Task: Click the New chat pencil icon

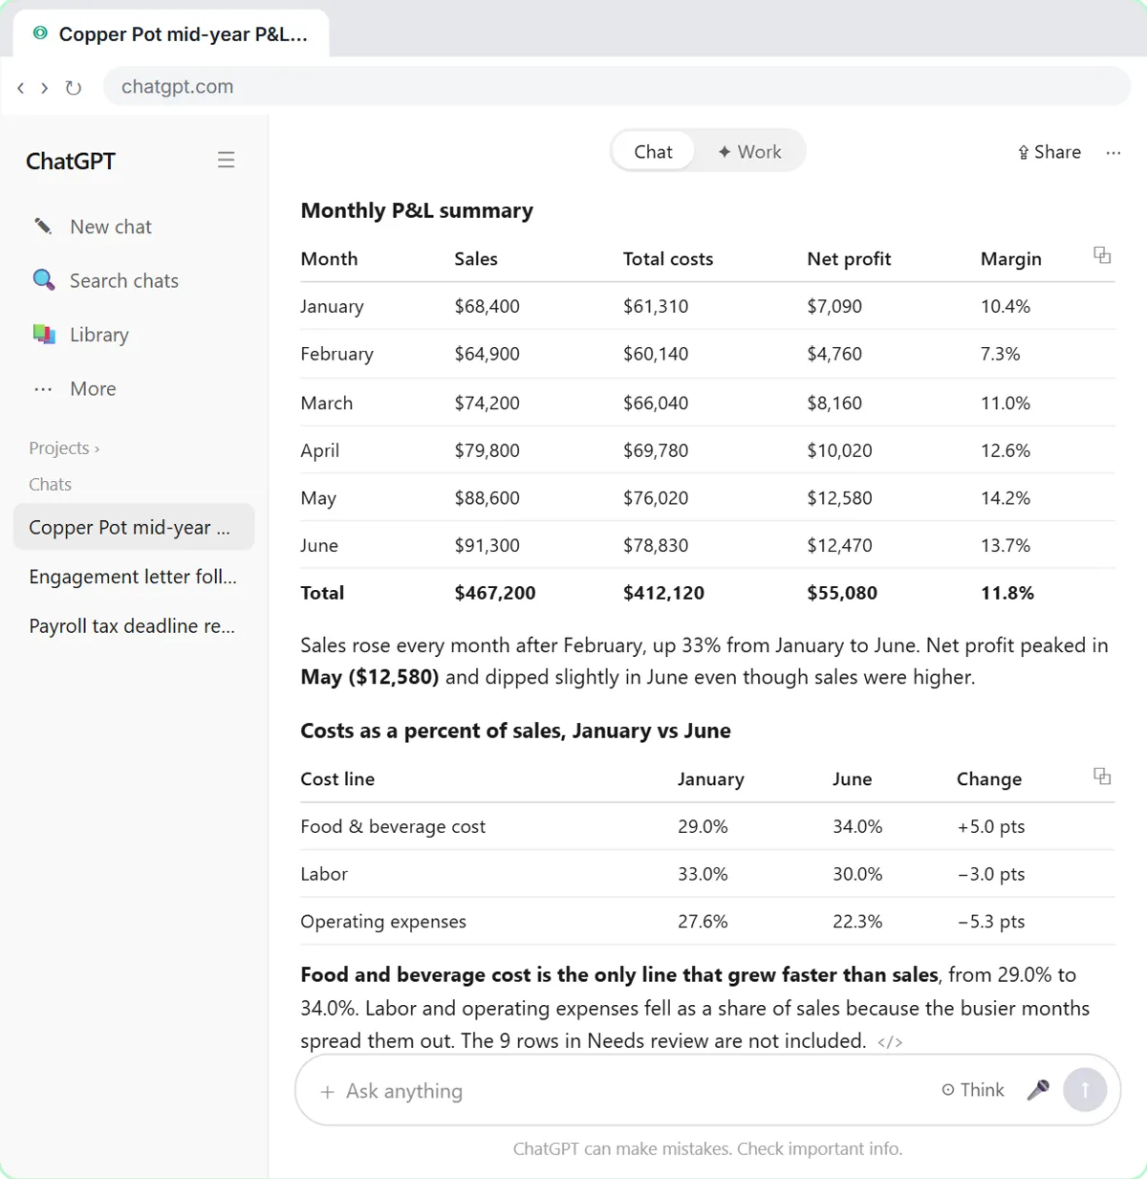Action: pos(43,227)
